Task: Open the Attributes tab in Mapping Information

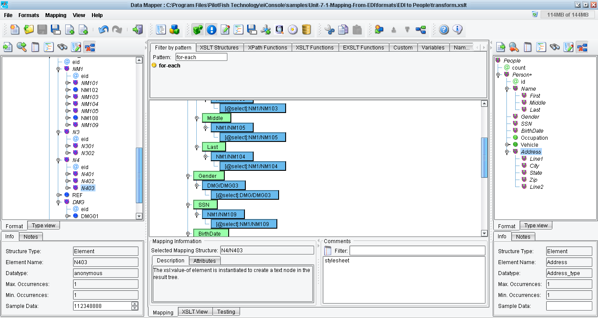Action: [205, 261]
